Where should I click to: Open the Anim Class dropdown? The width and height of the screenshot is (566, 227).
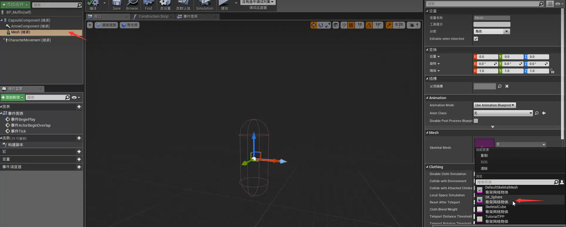point(503,113)
